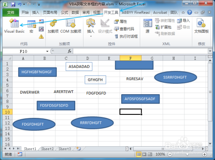215x160 pixels.
Task: Click the Insert Worksheet tab icon
Action: (x=79, y=149)
